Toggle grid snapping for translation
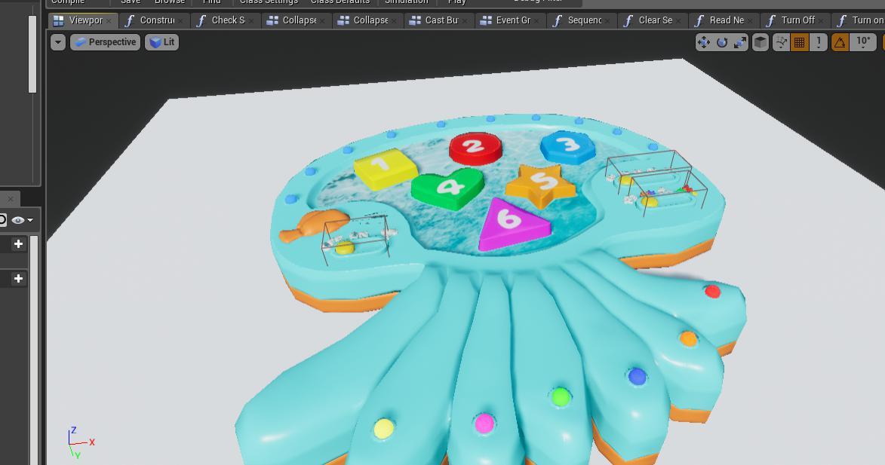885x465 pixels. pyautogui.click(x=800, y=42)
